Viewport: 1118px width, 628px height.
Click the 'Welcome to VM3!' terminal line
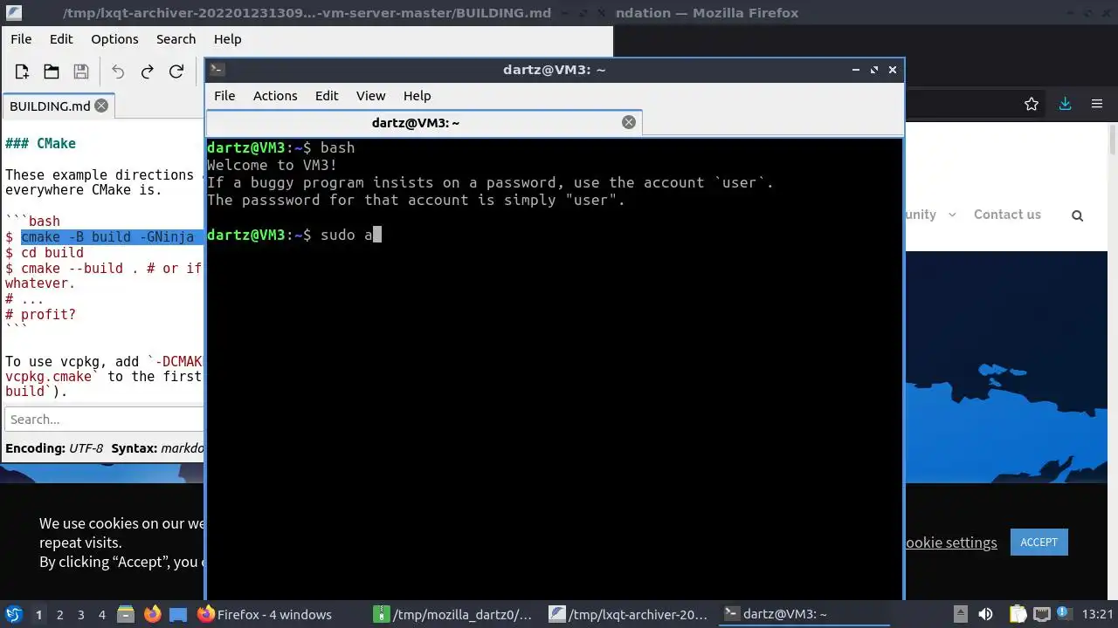272,165
